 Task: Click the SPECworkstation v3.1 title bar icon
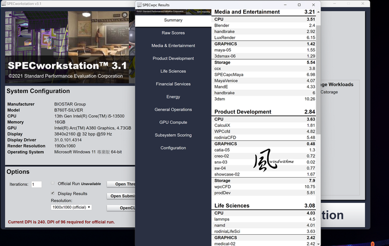[x=4, y=3]
